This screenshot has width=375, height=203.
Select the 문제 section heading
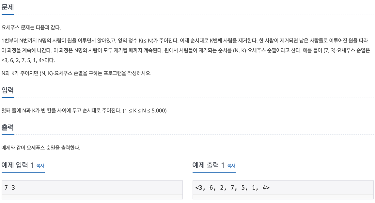tap(8, 7)
